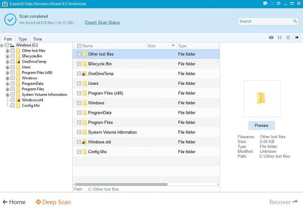Switch to the Time tab
This screenshot has width=303, height=212.
[37, 39]
